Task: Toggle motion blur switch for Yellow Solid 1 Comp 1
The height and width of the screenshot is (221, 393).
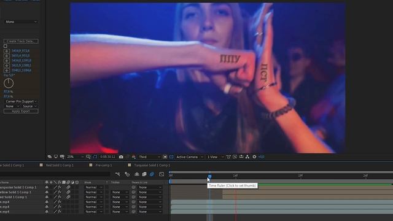Action: point(68,192)
